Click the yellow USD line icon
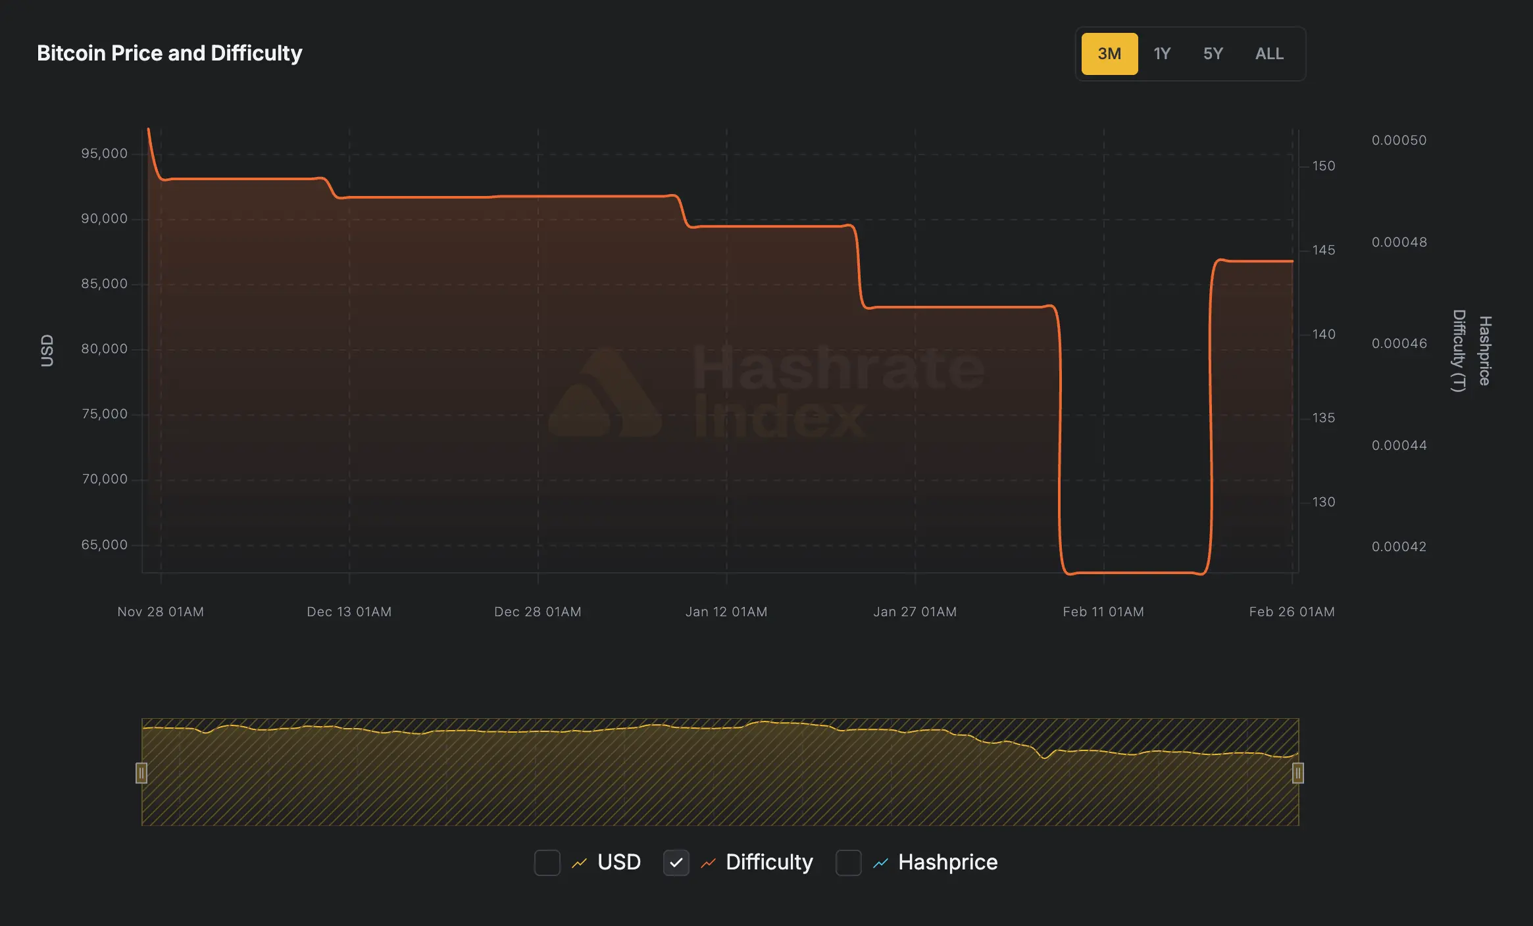The height and width of the screenshot is (926, 1533). click(x=579, y=863)
